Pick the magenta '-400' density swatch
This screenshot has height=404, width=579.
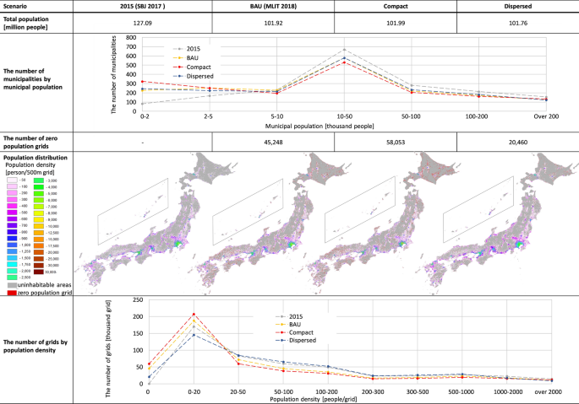[x=12, y=206]
